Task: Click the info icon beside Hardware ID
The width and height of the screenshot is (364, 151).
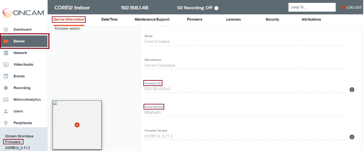Action: pos(352,90)
